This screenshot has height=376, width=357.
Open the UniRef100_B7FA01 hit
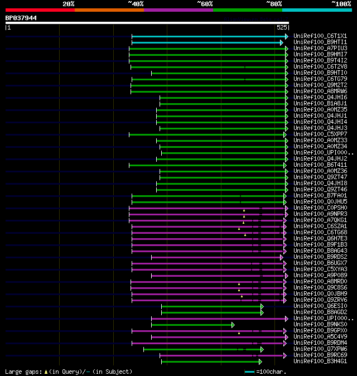click(320, 195)
